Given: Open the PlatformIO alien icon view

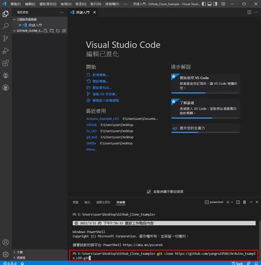Looking at the screenshot, I should [6, 75].
